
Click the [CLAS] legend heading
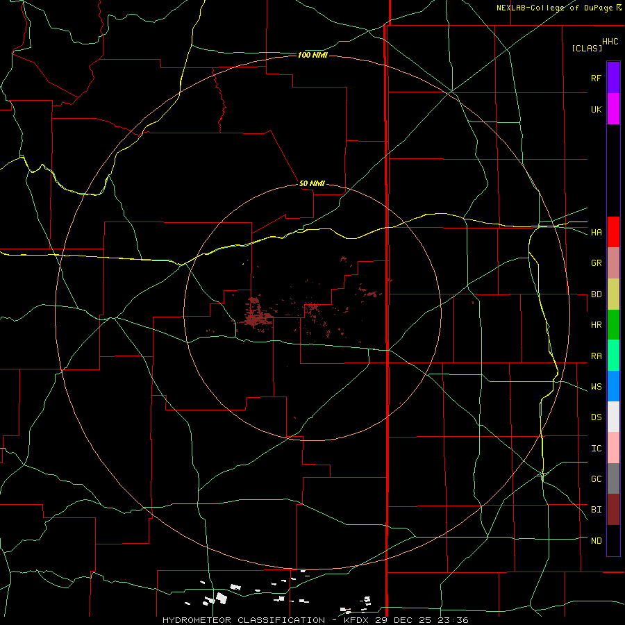[587, 49]
